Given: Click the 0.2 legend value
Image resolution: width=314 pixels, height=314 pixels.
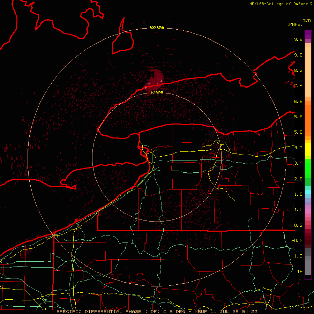Looking at the screenshot, I should [x=298, y=225].
